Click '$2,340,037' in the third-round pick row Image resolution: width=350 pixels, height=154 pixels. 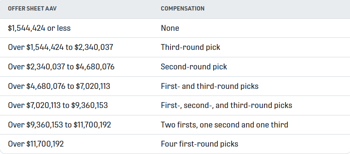[94, 48]
